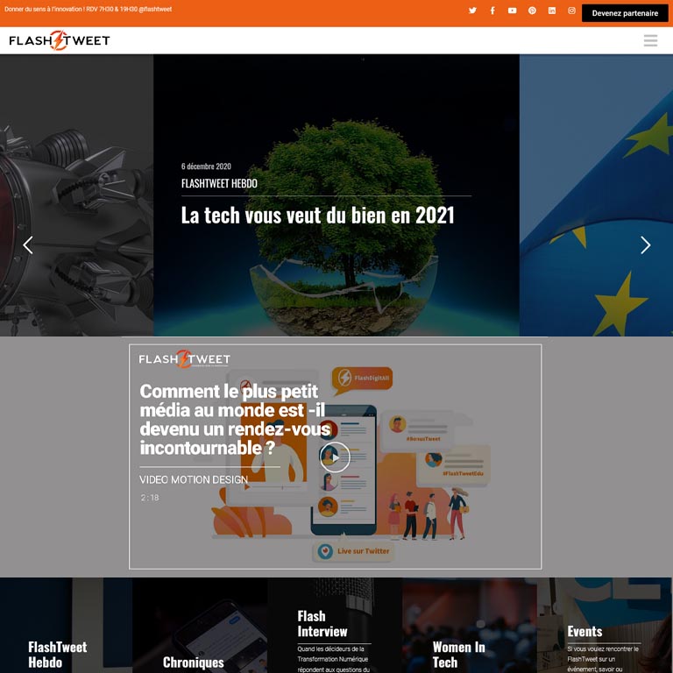Image resolution: width=673 pixels, height=673 pixels.
Task: Click the FlashTweet logo in header
Action: click(60, 40)
